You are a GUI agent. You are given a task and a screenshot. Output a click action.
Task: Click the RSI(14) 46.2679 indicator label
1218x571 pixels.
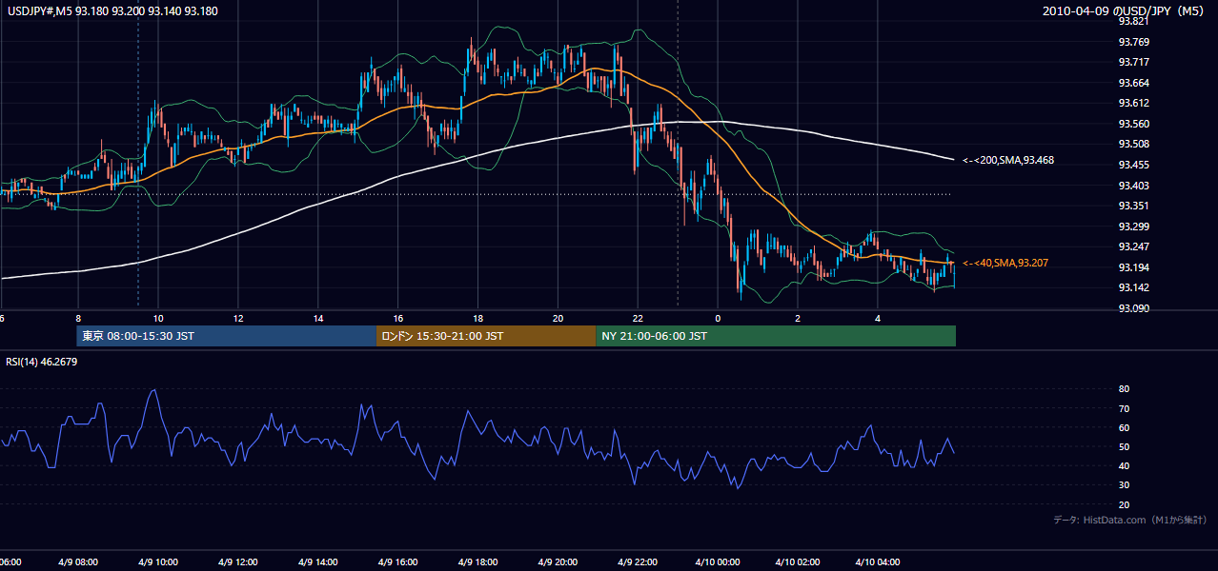(x=42, y=362)
